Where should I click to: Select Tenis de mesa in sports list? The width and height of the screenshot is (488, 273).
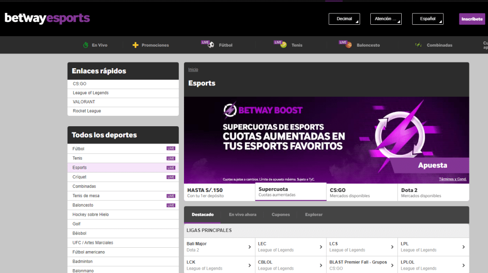pos(123,196)
